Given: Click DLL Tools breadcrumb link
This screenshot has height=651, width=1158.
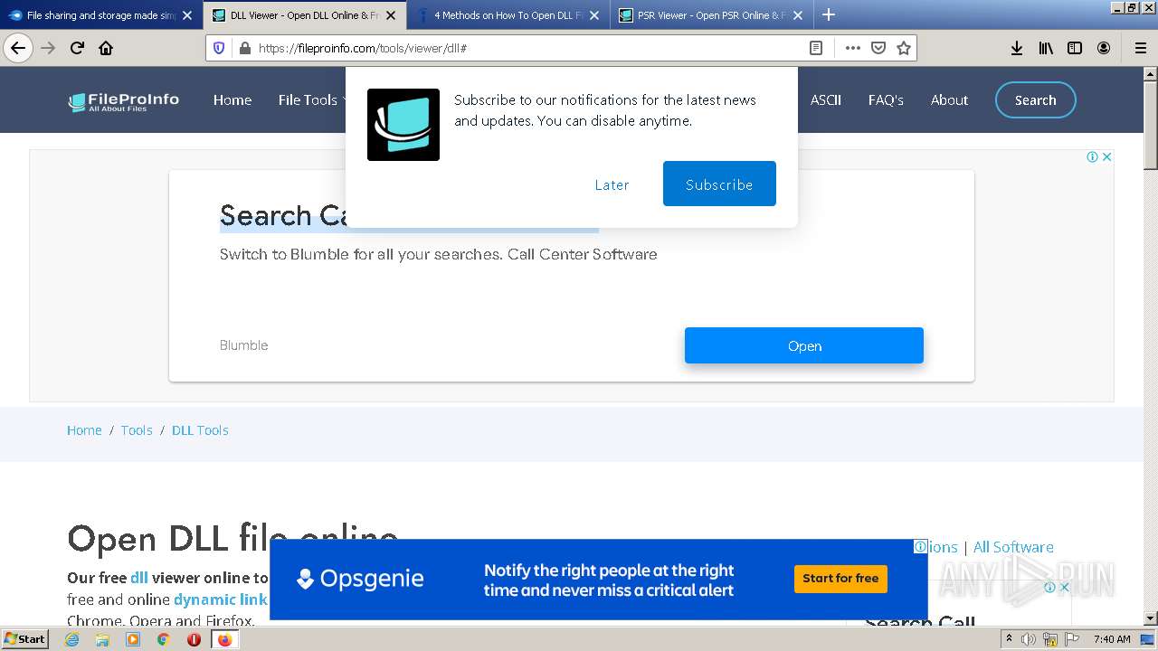Looking at the screenshot, I should click(x=200, y=430).
